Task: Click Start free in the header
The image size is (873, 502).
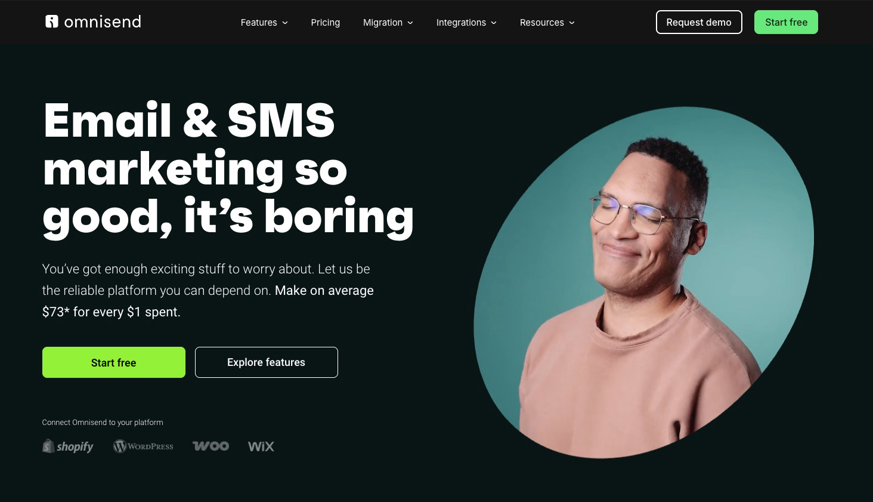Action: pyautogui.click(x=786, y=22)
